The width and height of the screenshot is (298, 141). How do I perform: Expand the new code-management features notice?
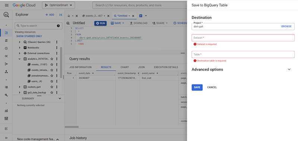(x=58, y=139)
